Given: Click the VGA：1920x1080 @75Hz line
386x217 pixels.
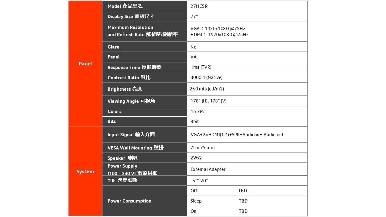Looking at the screenshot, I should (218, 29).
